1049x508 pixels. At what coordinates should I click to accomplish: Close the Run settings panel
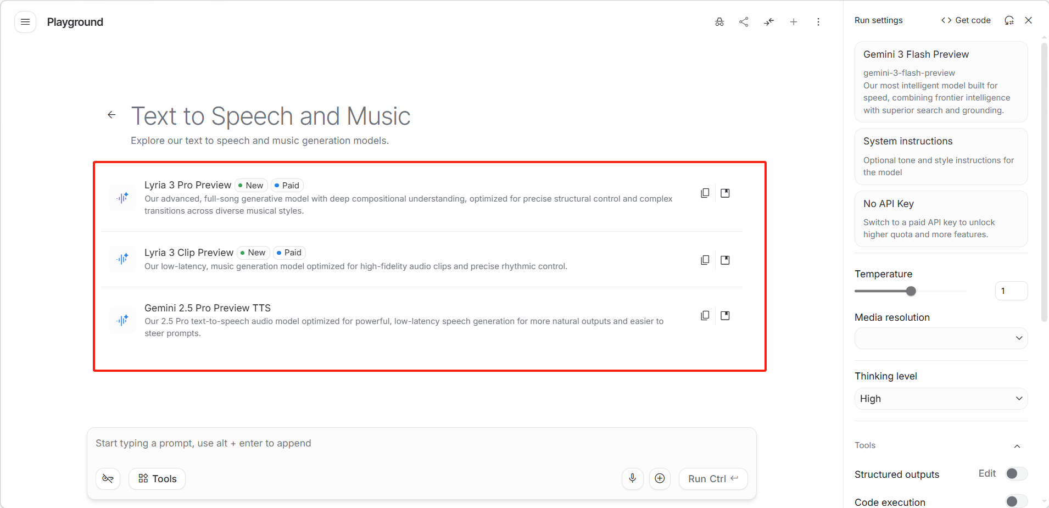tap(1029, 20)
